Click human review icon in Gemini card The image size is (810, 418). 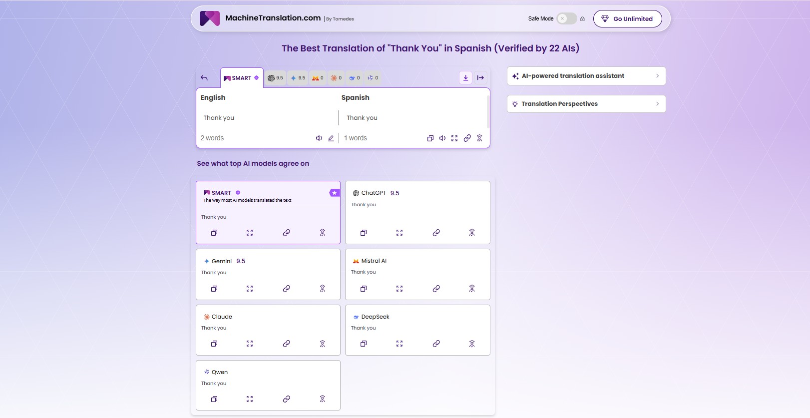[323, 289]
